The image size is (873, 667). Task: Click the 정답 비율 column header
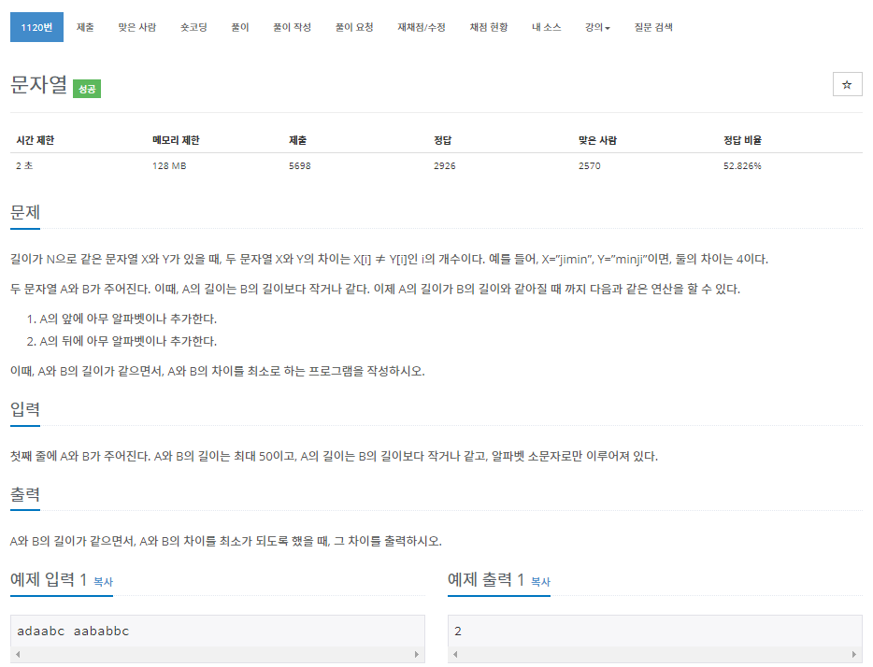tap(742, 140)
